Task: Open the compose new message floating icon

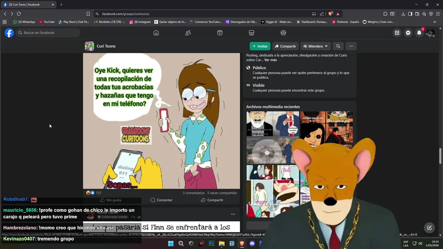Action: [x=429, y=228]
